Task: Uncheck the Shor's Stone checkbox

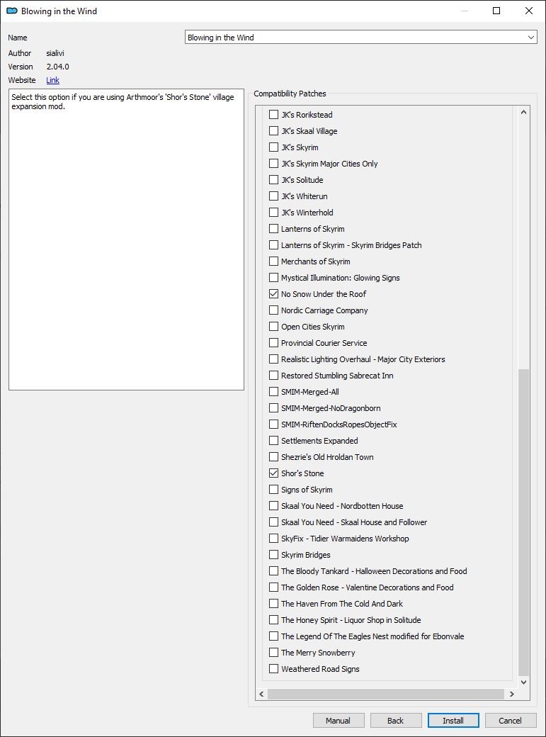Action: tap(273, 473)
